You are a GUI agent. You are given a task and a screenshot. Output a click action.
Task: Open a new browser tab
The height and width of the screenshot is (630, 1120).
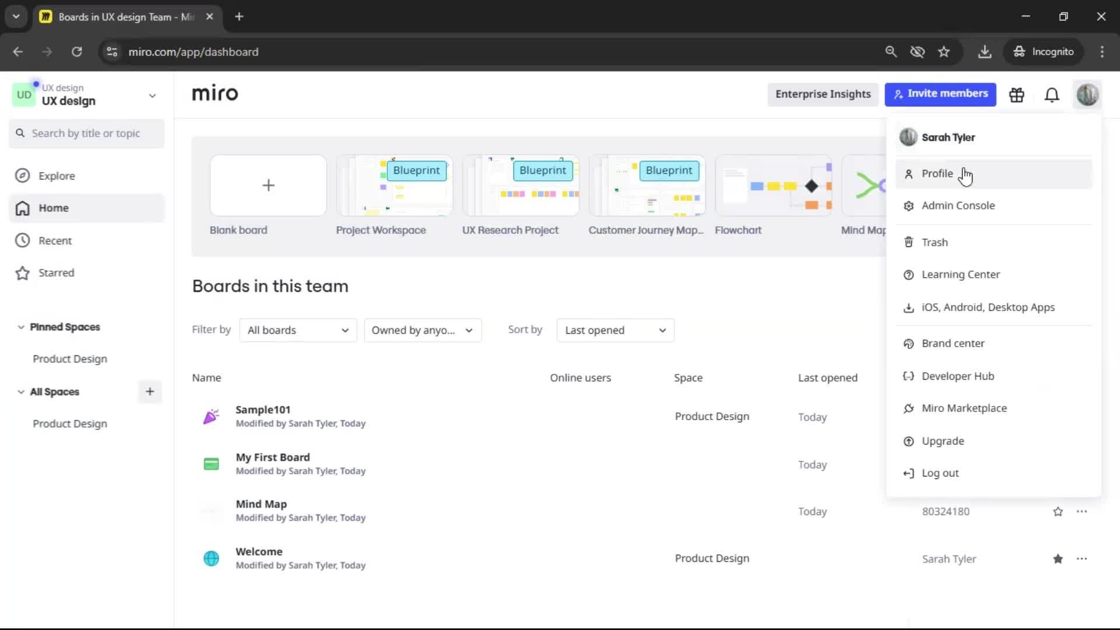coord(239,16)
